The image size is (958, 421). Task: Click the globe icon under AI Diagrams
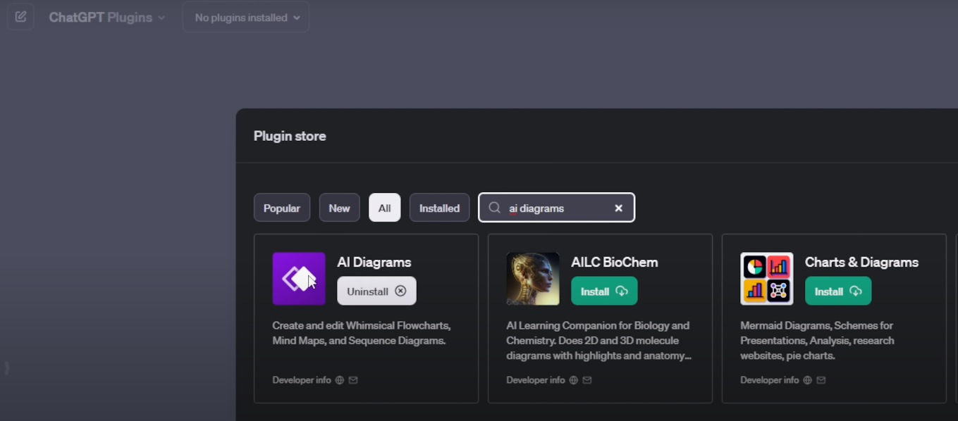pos(340,380)
